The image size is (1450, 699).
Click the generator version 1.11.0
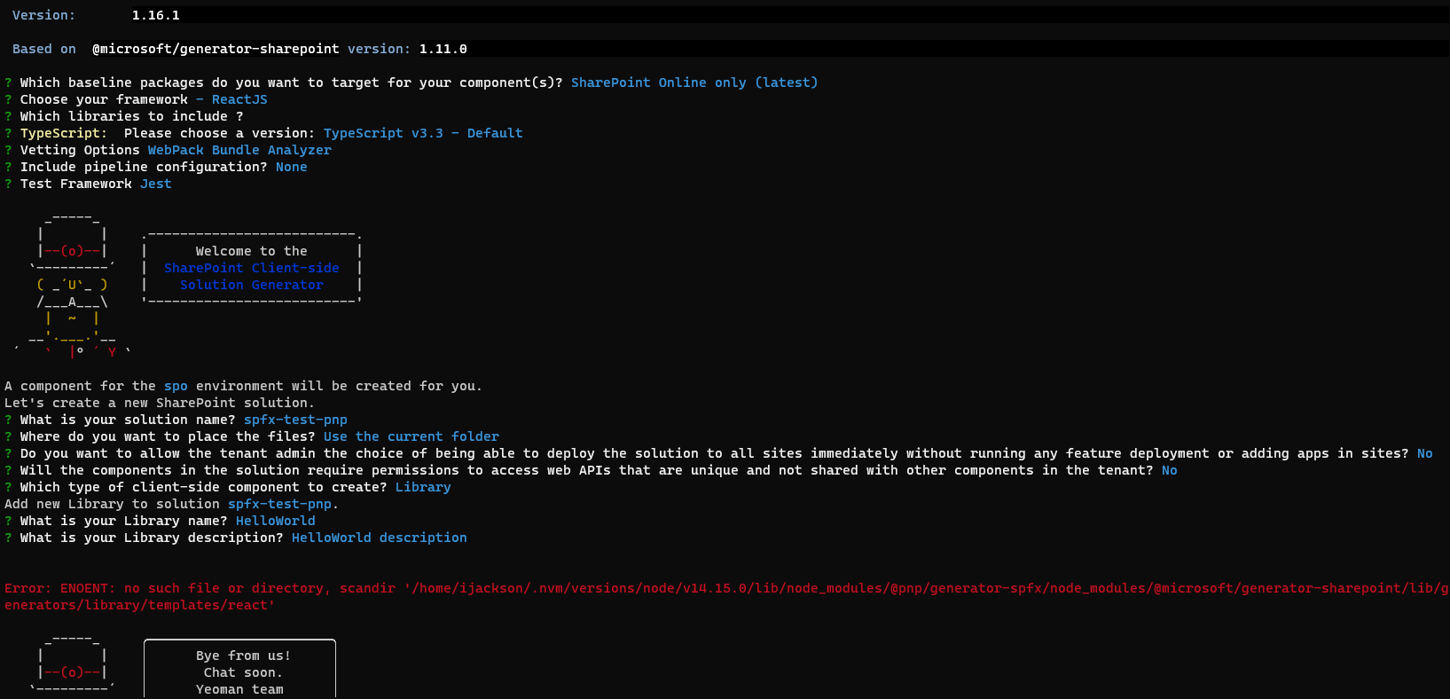443,49
